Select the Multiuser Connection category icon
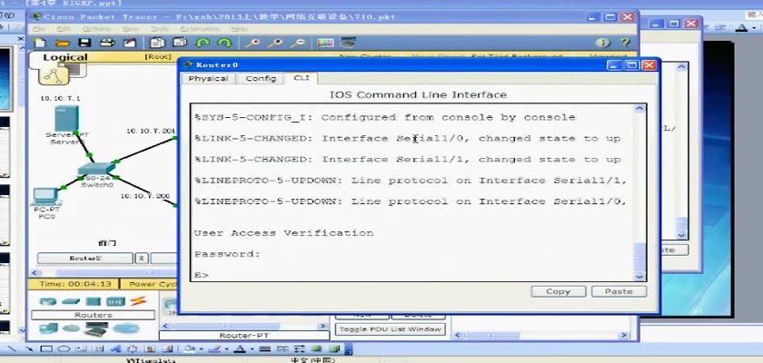The image size is (763, 363). (x=126, y=329)
